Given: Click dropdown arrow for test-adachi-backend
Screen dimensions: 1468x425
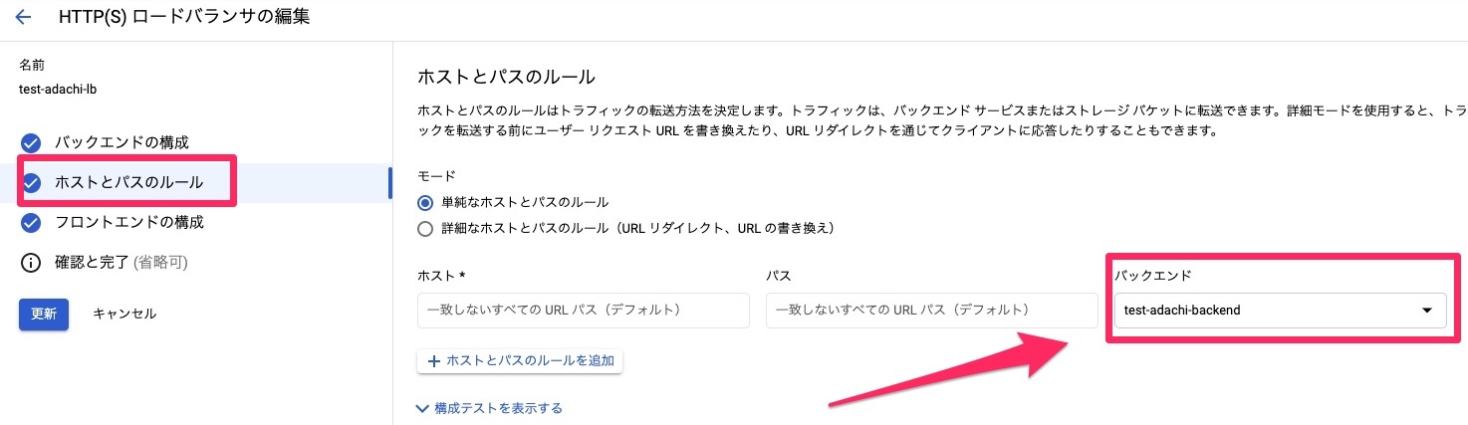Looking at the screenshot, I should (1426, 311).
